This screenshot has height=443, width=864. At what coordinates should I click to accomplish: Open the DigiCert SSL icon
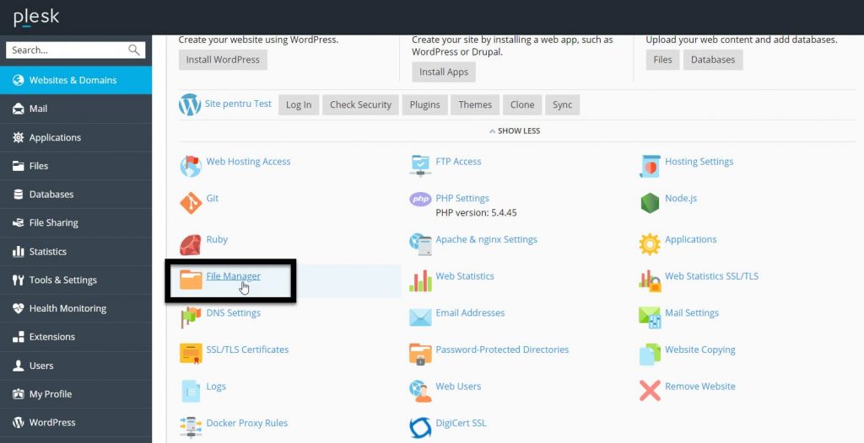click(x=420, y=427)
